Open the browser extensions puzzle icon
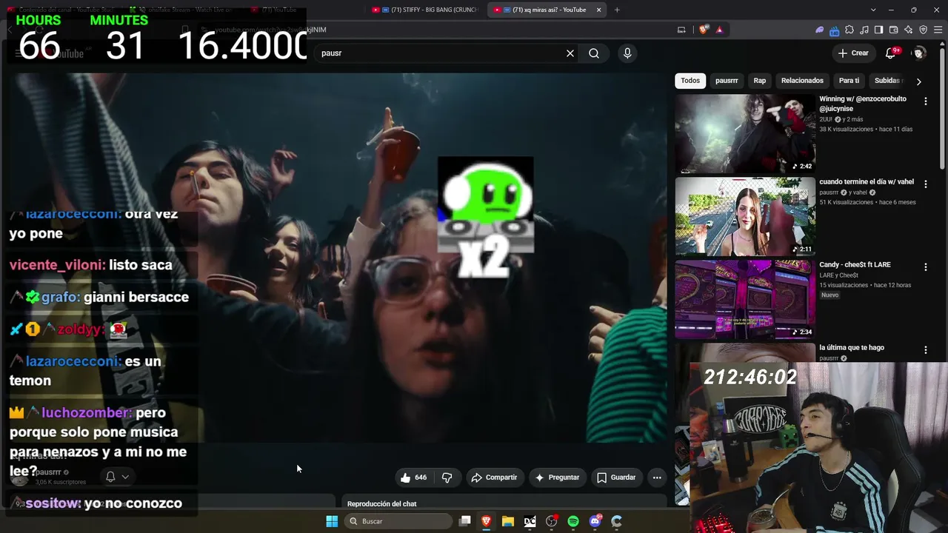 click(849, 30)
